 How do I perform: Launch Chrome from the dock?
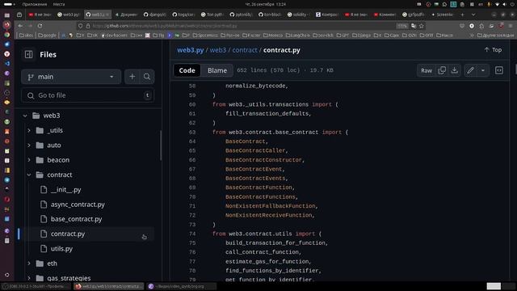(7, 35)
